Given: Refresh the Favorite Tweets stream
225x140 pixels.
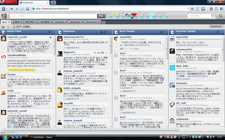Looking at the screenshot, I should coord(218,32).
